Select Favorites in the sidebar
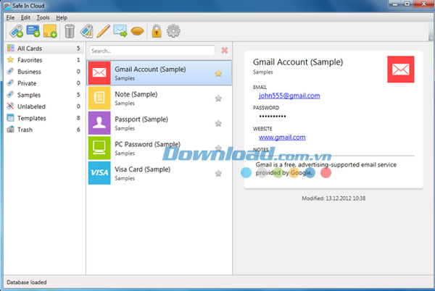Viewport: 435px width, 291px height. point(43,60)
